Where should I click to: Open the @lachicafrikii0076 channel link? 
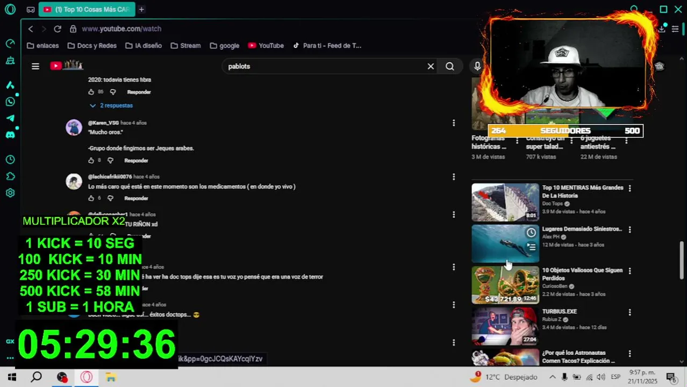click(110, 177)
